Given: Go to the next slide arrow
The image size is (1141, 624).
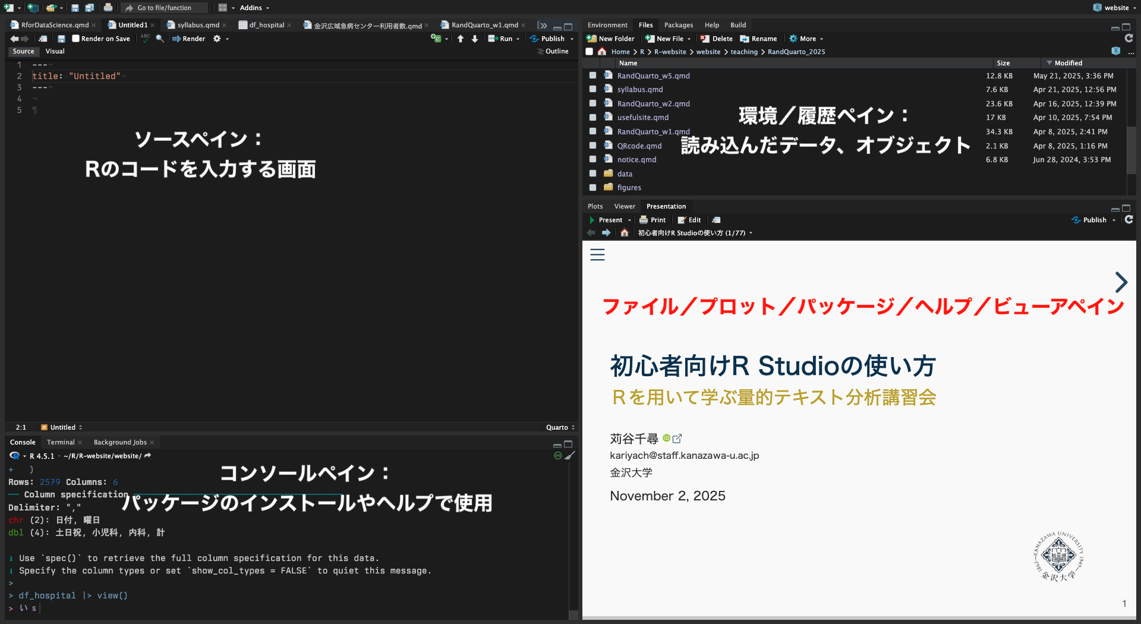Looking at the screenshot, I should click(x=1121, y=282).
